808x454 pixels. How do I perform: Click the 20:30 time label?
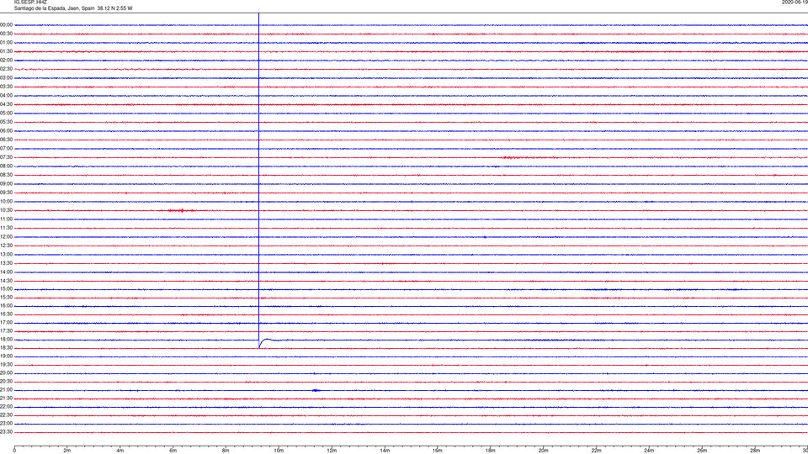click(6, 382)
